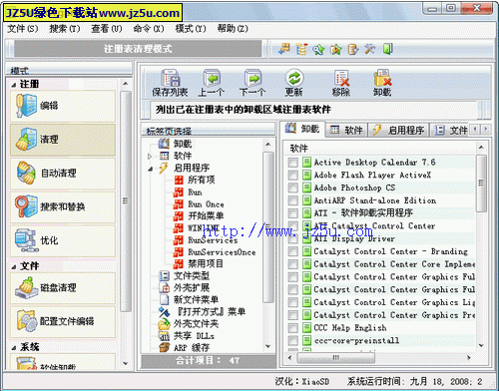The image size is (499, 391).
Task: Select 共享 DLLs tree entry
Action: pyautogui.click(x=194, y=336)
